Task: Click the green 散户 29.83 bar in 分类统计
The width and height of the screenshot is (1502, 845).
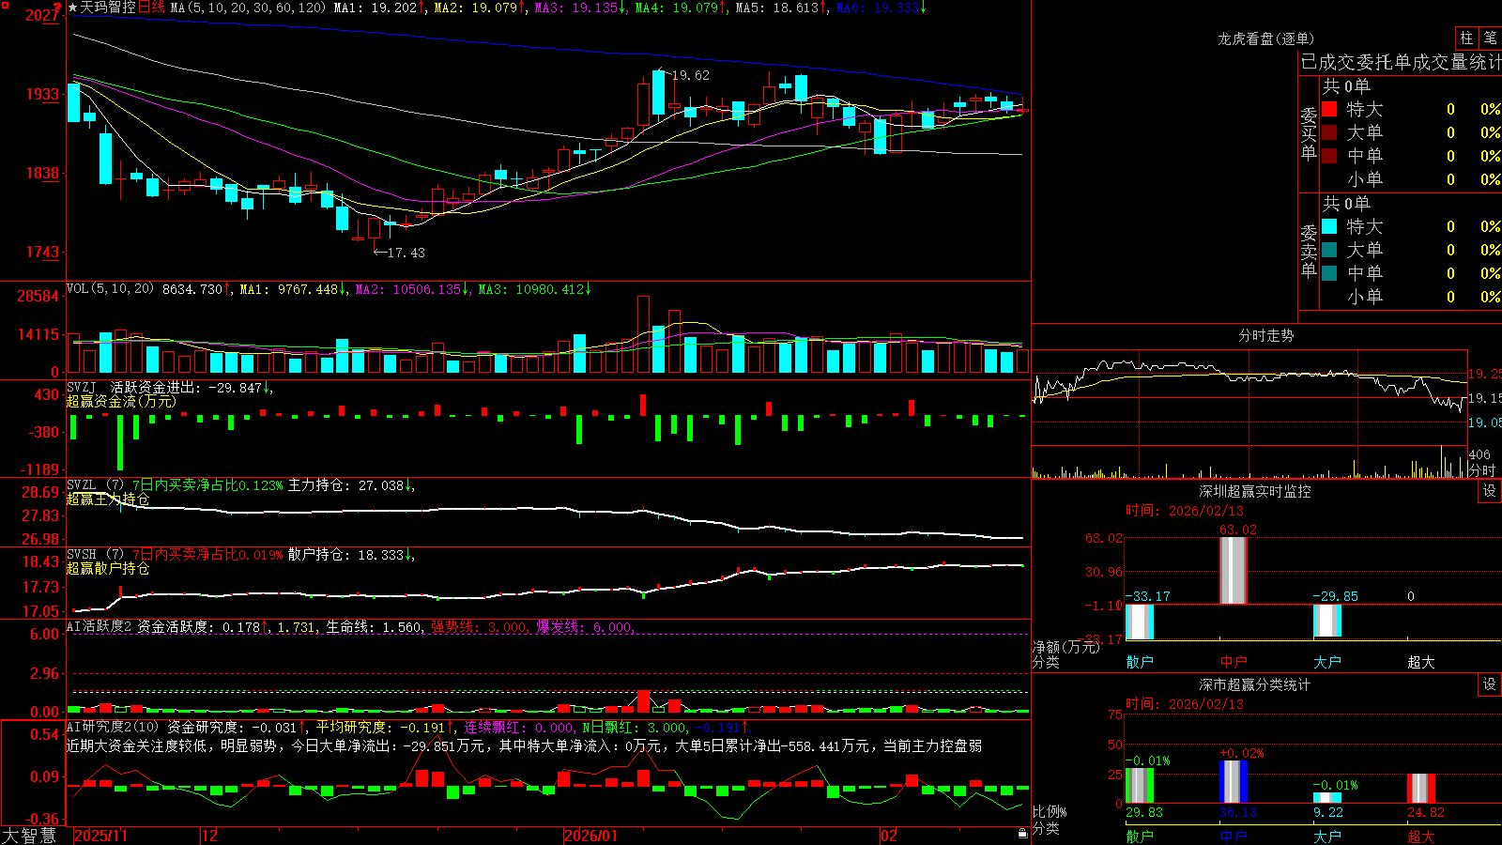Action: click(x=1139, y=786)
